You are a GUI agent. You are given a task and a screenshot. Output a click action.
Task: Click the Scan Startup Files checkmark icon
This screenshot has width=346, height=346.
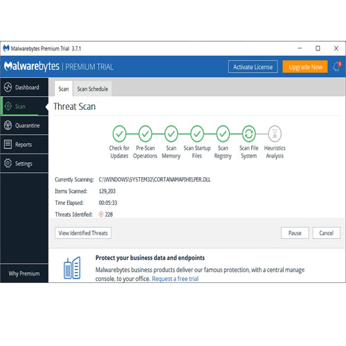pos(197,134)
